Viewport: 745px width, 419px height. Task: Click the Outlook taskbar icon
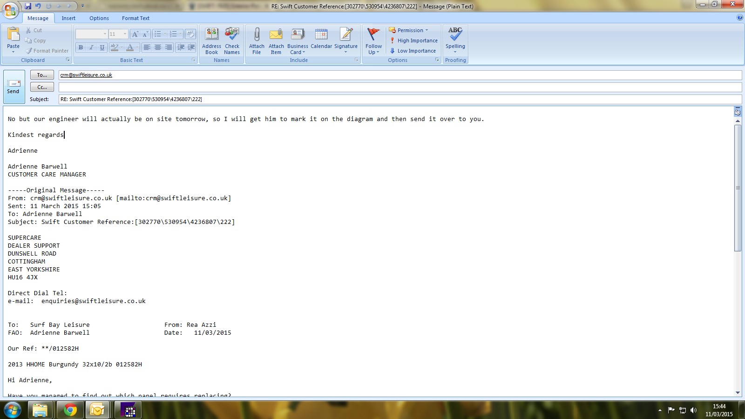coord(97,410)
